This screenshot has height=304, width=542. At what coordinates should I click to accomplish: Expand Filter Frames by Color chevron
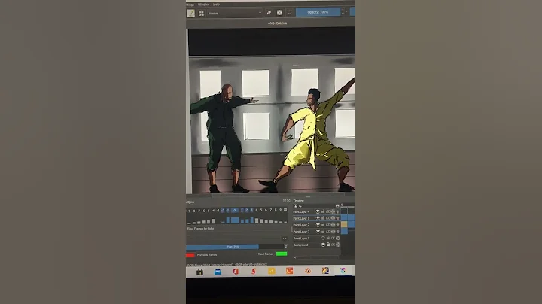click(x=285, y=239)
